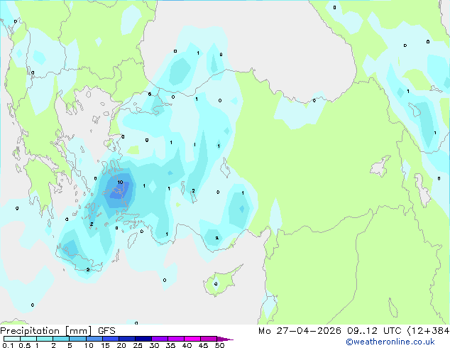Viewport: 450px width, 348px height.
Task: Click the Precipitation [mm] title text
Action: 46,331
